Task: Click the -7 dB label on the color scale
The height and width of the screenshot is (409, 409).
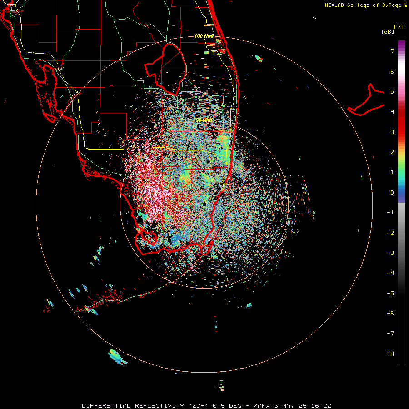Action: pyautogui.click(x=390, y=334)
